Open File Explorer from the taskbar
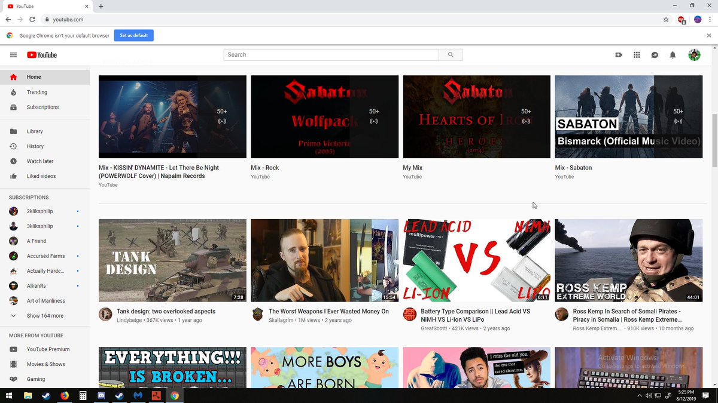 click(x=28, y=395)
